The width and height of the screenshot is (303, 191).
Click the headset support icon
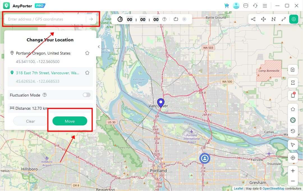point(255,6)
